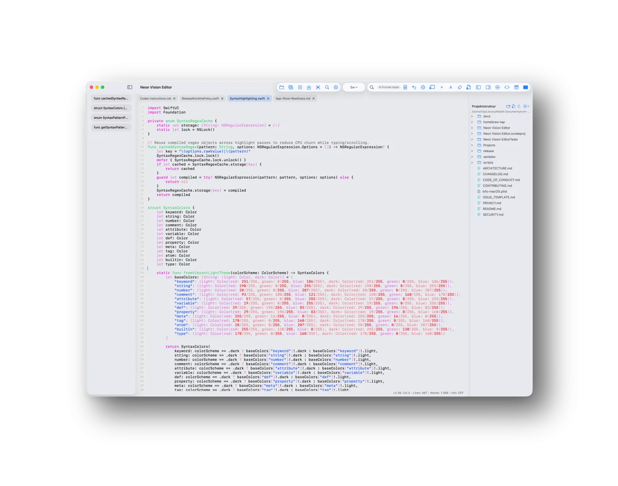Jump to func getSyntaxPatter... in outline
The height and width of the screenshot is (486, 618).
pyautogui.click(x=111, y=127)
